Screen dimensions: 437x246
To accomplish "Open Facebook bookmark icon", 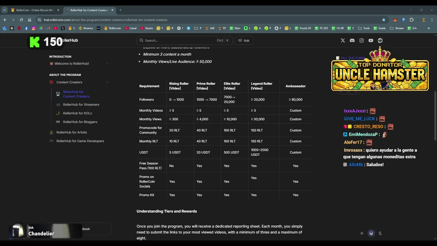I will [26, 28].
